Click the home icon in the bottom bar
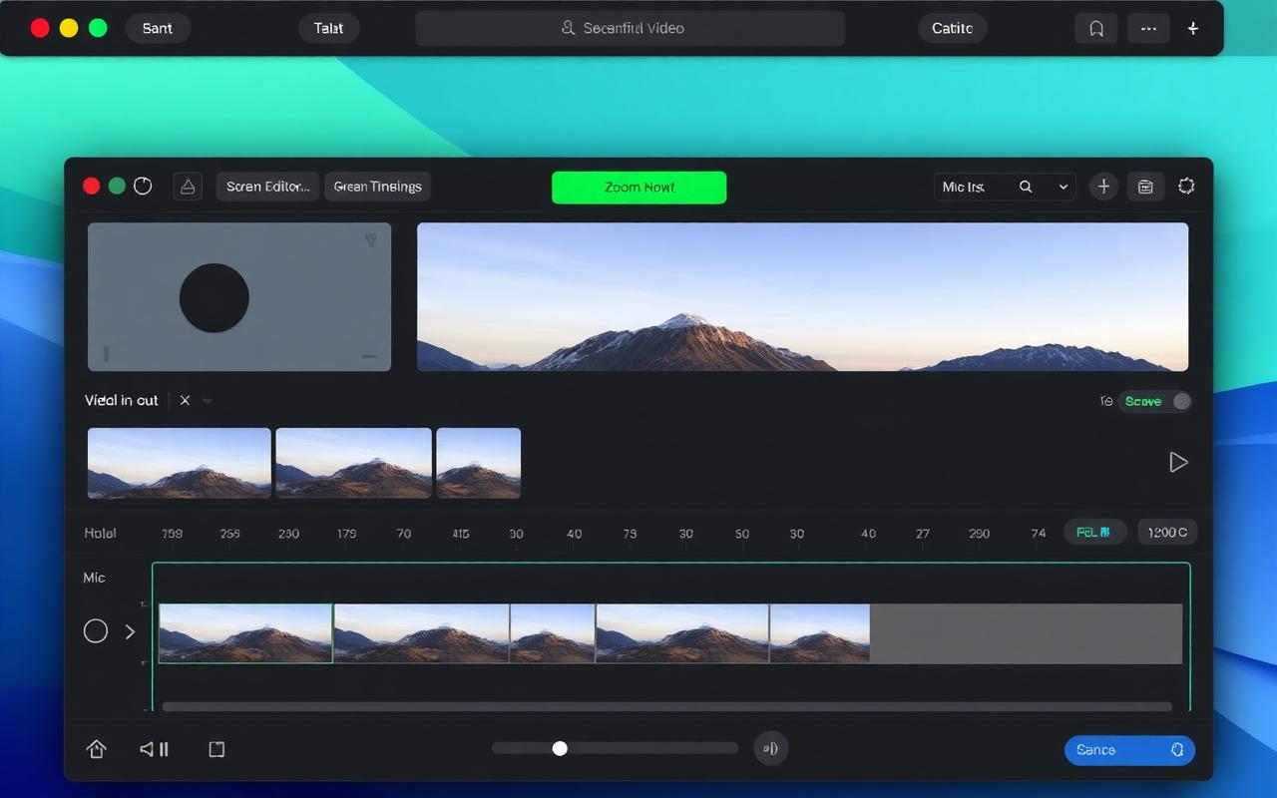 pyautogui.click(x=97, y=749)
